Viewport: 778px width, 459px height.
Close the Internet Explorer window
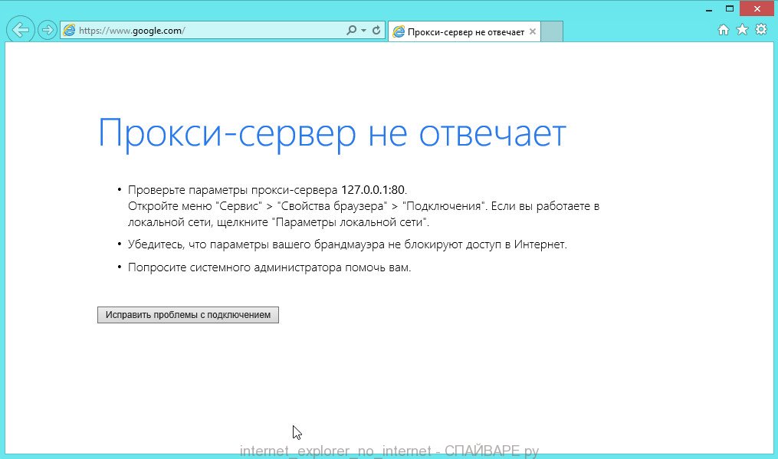(757, 9)
